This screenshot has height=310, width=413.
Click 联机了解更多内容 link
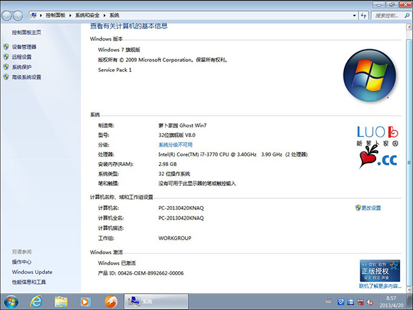pyautogui.click(x=380, y=286)
